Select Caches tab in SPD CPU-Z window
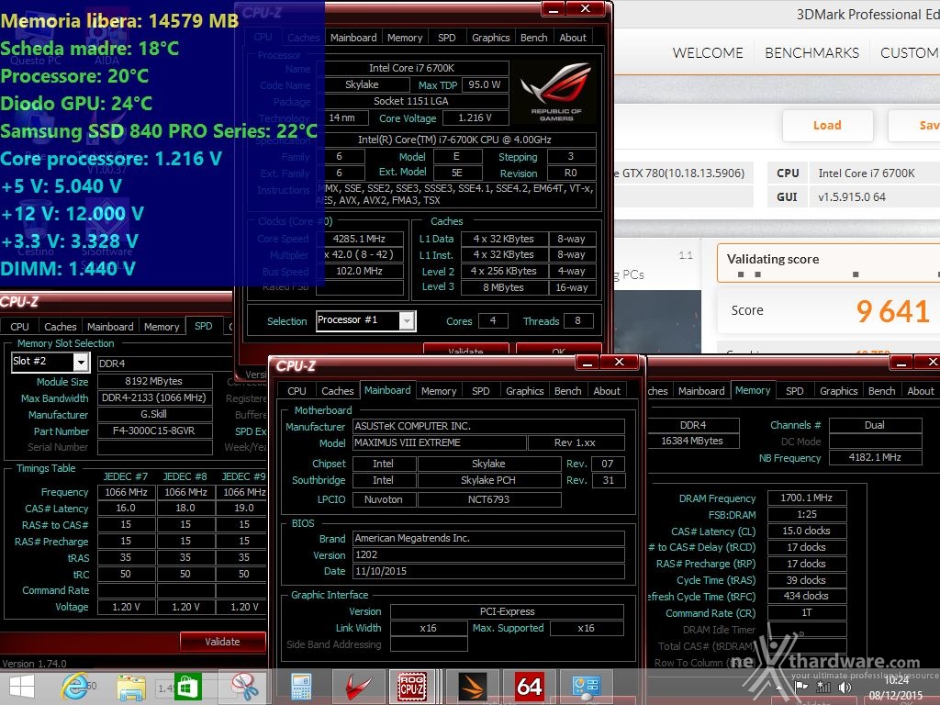Screen dimensions: 940x705 tap(61, 327)
